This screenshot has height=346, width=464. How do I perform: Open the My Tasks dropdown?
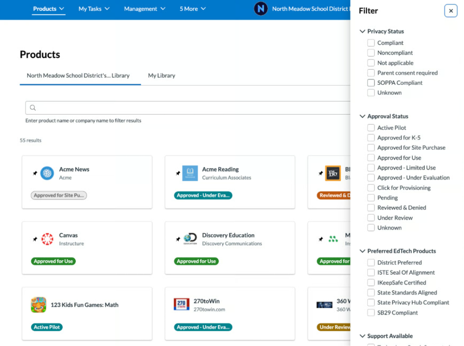tap(94, 8)
